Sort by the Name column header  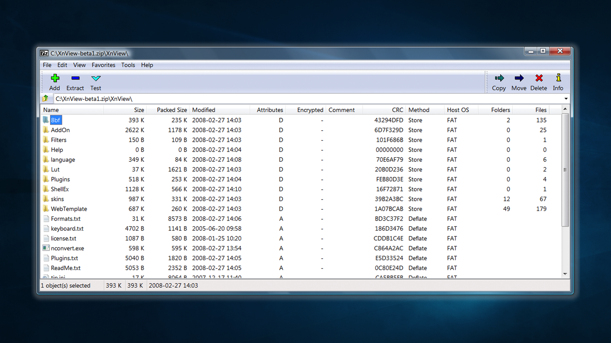tap(72, 110)
